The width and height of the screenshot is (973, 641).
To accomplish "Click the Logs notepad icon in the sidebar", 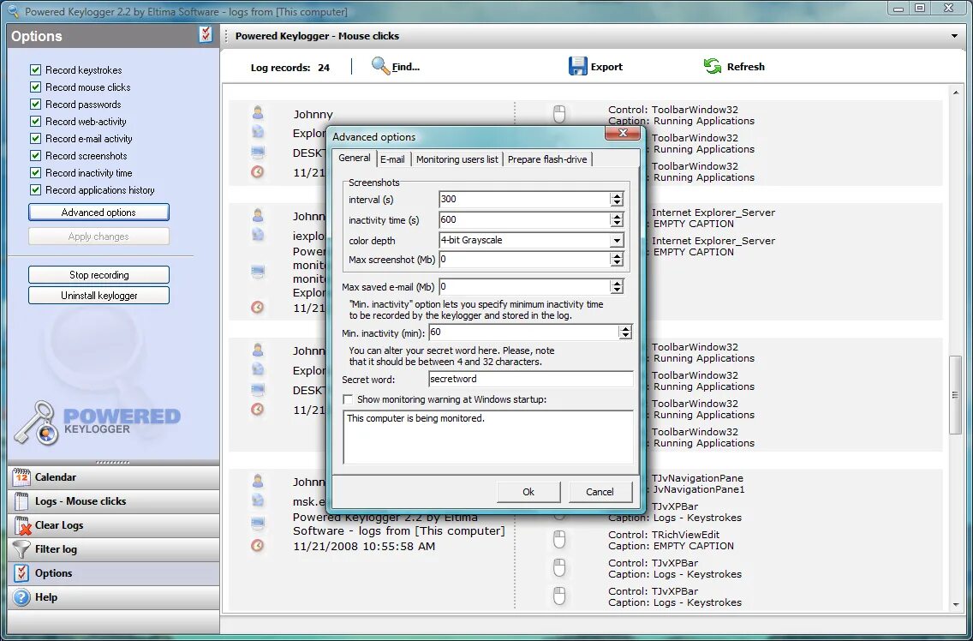I will (x=21, y=501).
